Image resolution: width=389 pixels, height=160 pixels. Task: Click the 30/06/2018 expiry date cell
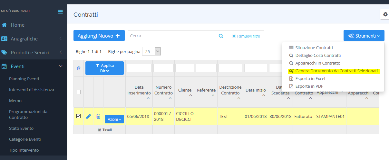tap(280, 117)
